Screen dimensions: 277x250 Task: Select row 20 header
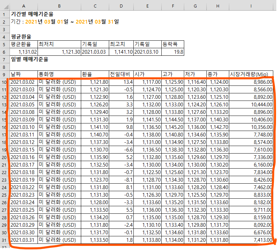pyautogui.click(x=4, y=157)
